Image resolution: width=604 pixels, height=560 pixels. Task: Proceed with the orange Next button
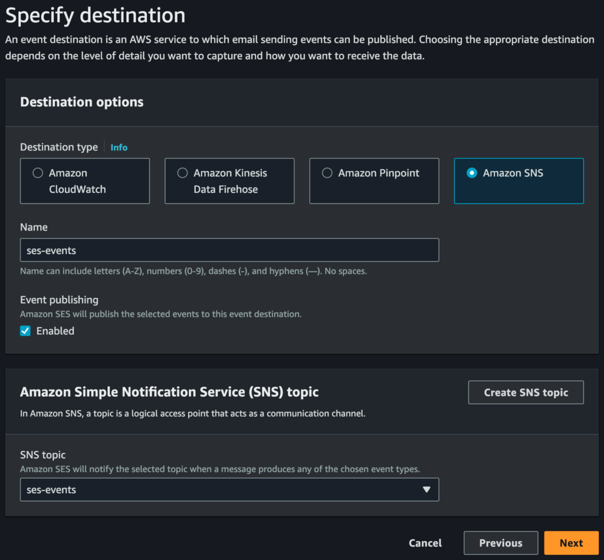(x=571, y=543)
